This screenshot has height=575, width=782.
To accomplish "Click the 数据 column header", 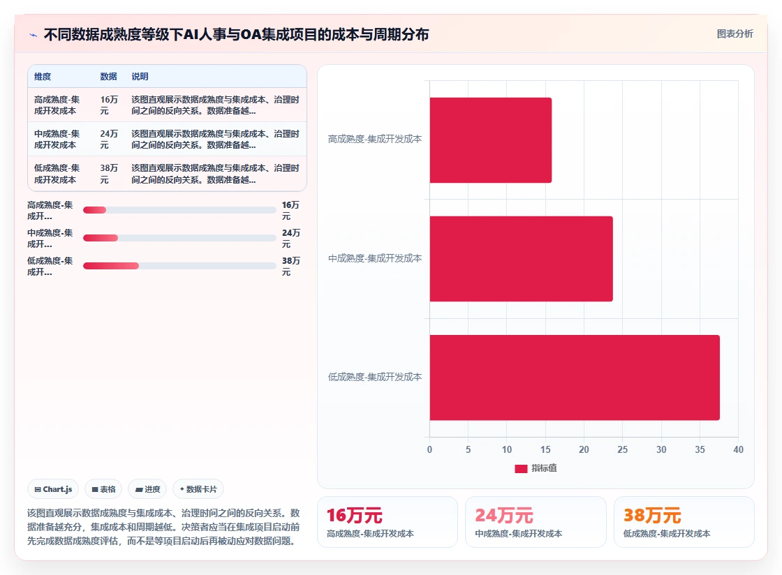I will (108, 77).
